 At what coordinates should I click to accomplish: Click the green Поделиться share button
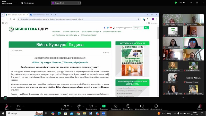[104, 107]
